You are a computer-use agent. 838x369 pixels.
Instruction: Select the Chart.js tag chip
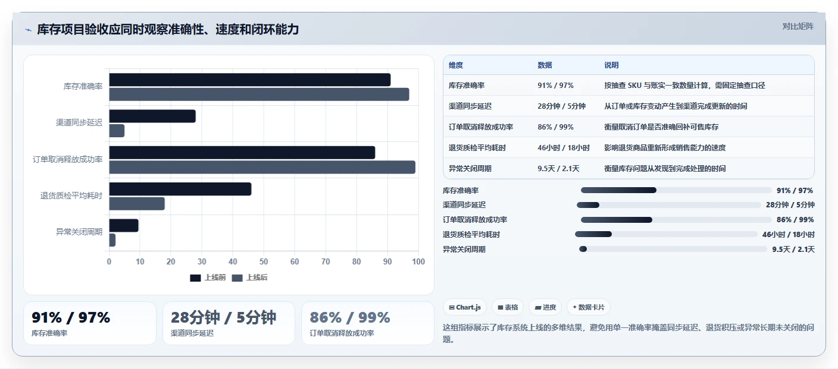465,307
